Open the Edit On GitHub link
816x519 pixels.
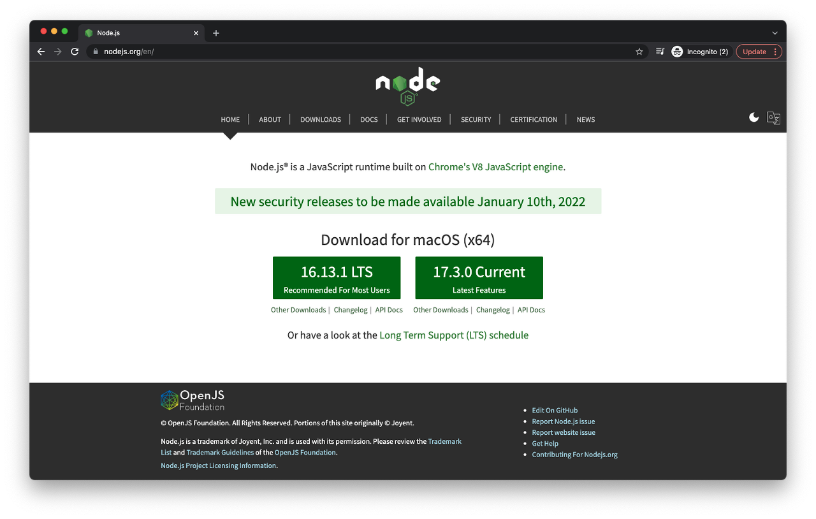pyautogui.click(x=555, y=411)
